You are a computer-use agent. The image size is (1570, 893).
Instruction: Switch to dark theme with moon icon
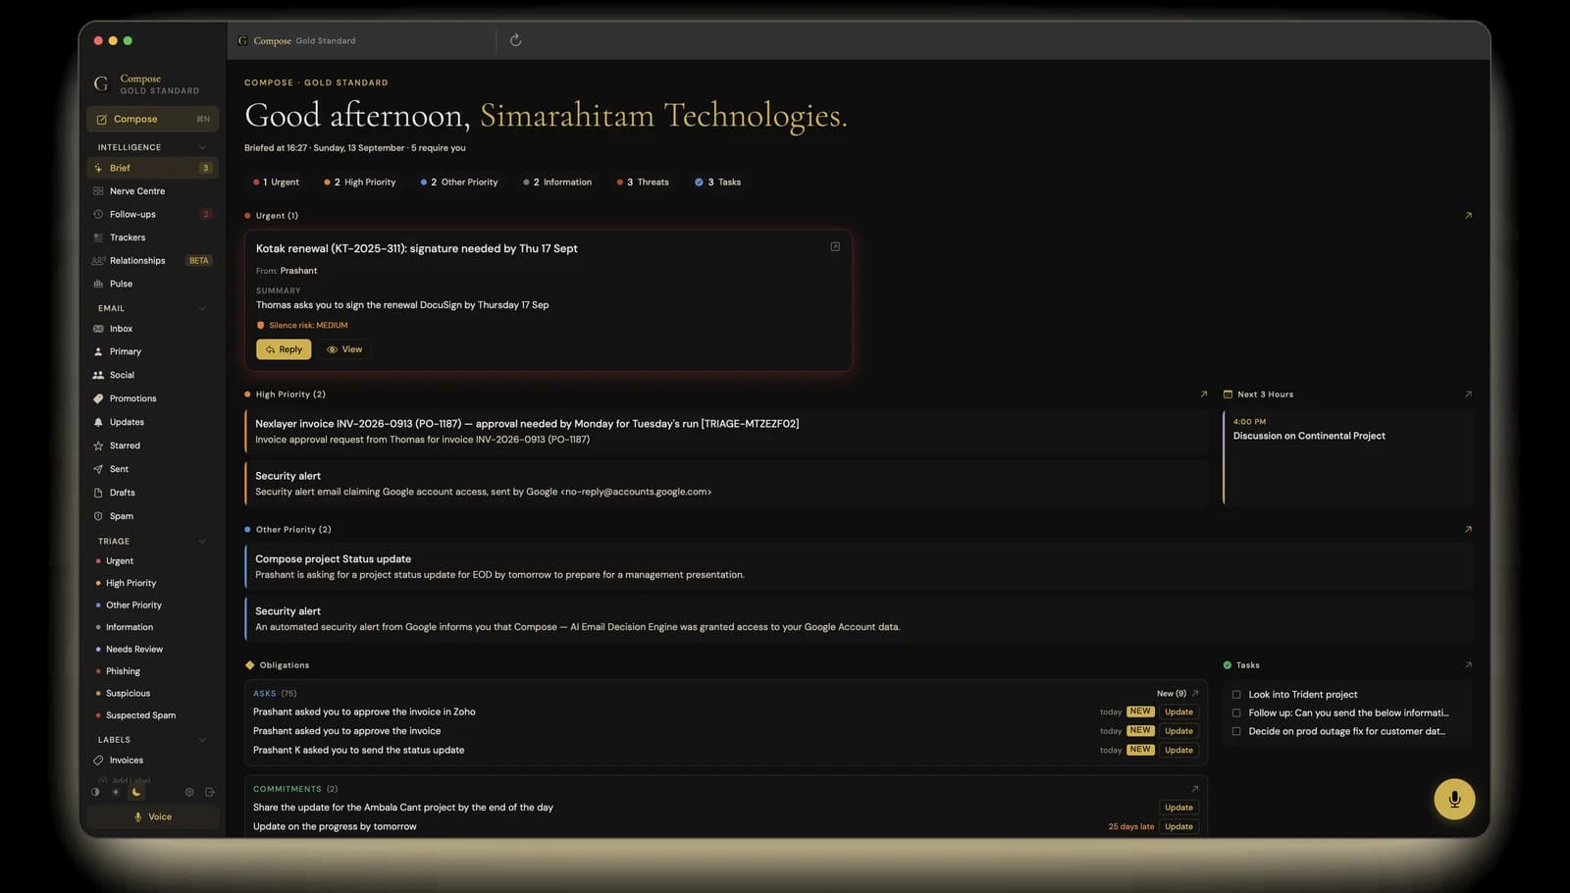[136, 792]
